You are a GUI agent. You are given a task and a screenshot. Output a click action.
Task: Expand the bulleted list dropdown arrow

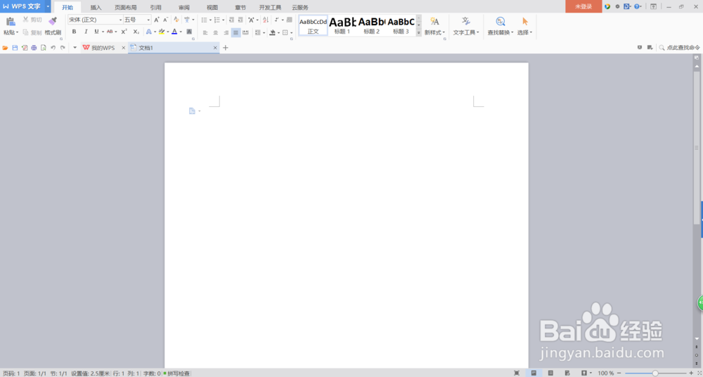[x=210, y=20]
